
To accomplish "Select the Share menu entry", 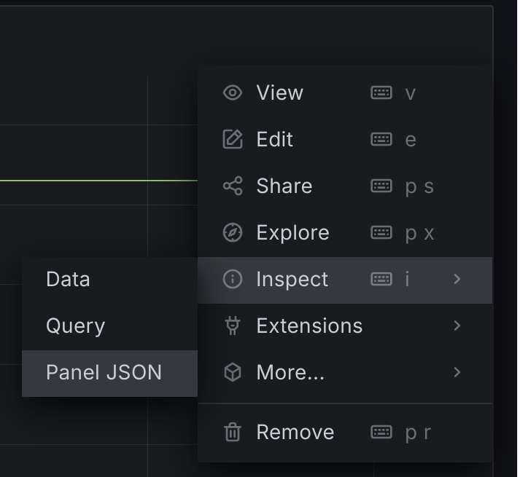I will [x=345, y=186].
